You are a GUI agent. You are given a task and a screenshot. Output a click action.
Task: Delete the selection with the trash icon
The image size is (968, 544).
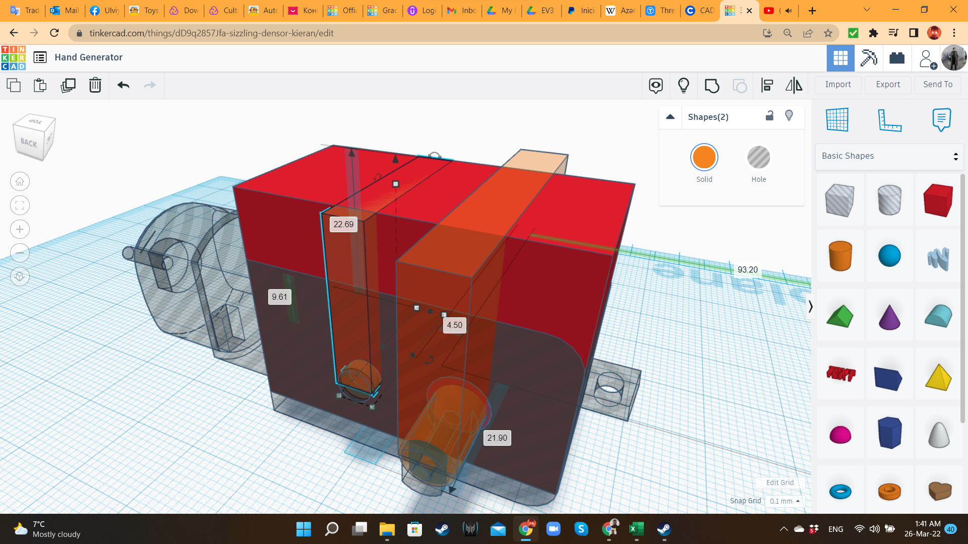tap(95, 85)
